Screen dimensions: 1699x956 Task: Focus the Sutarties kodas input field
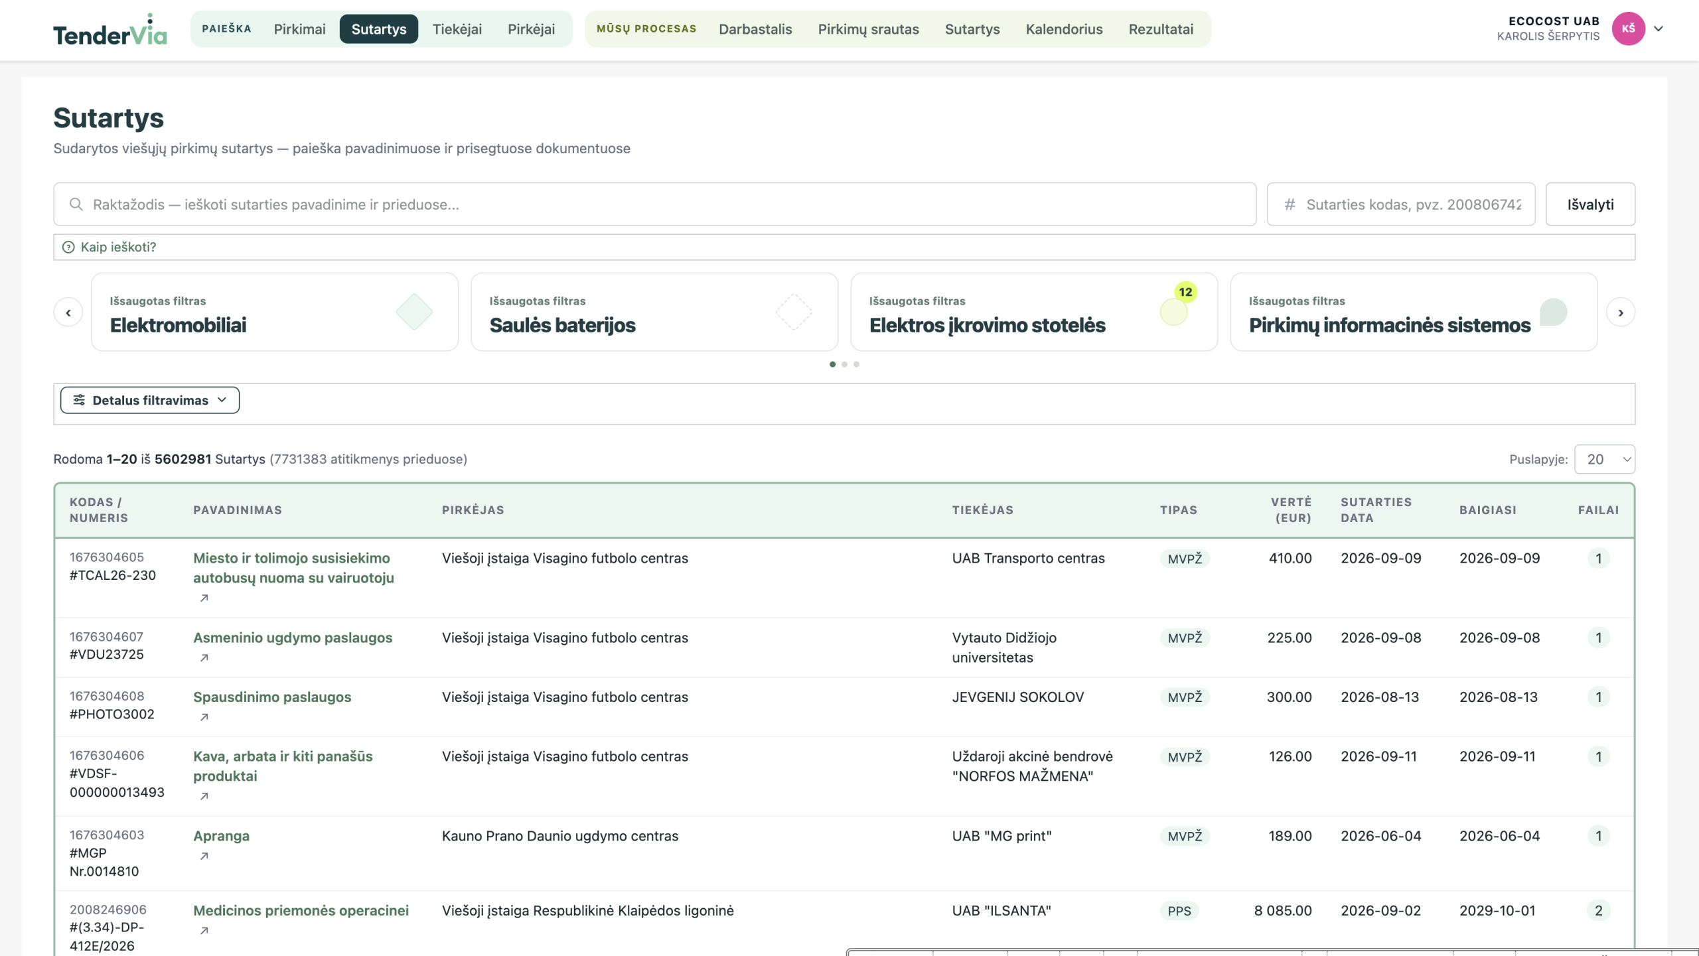tap(1401, 204)
